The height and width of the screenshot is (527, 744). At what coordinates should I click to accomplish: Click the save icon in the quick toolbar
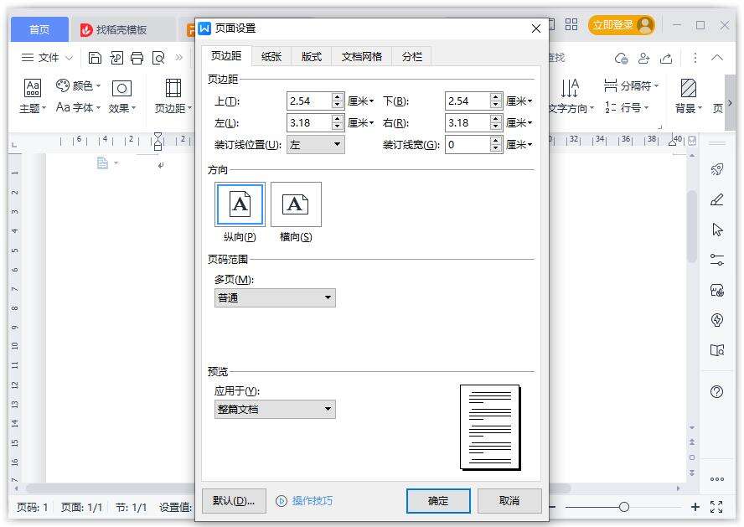[95, 58]
